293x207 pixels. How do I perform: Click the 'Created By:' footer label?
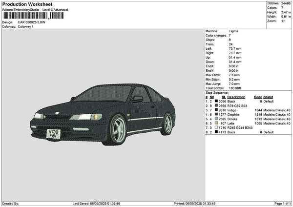coord(10,204)
